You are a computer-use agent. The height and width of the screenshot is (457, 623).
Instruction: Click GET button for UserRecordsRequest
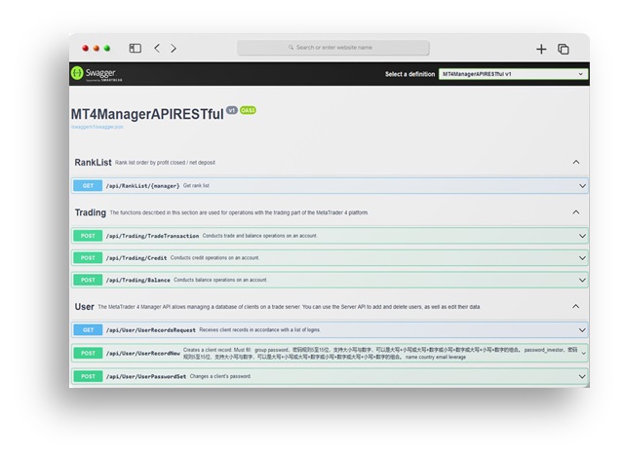[x=88, y=330]
